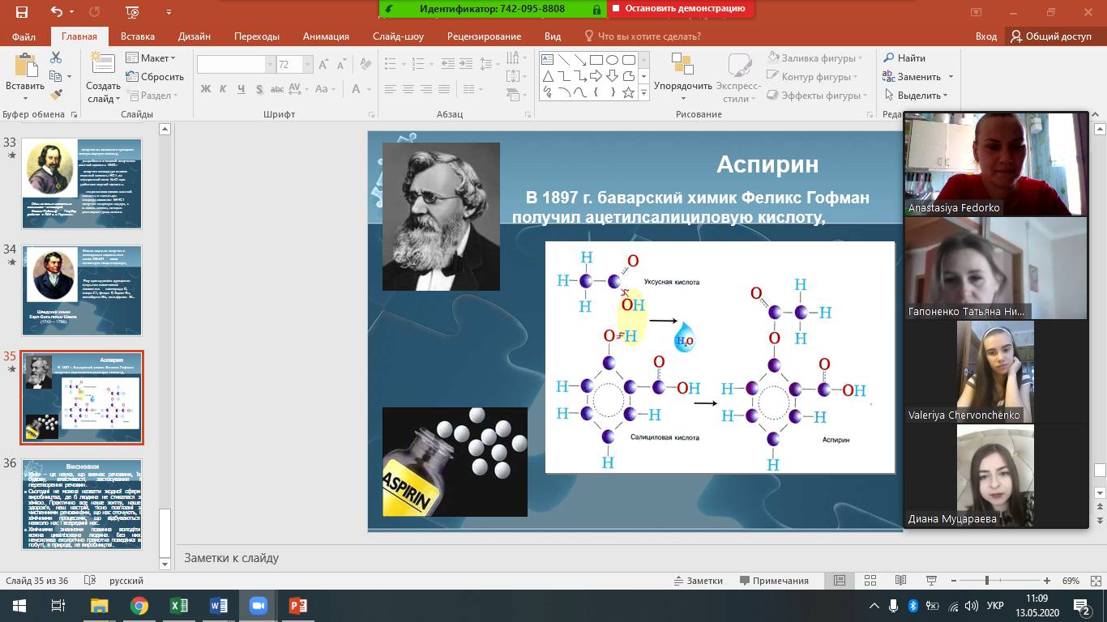Open Reading view from status bar
1107x622 pixels.
(900, 581)
